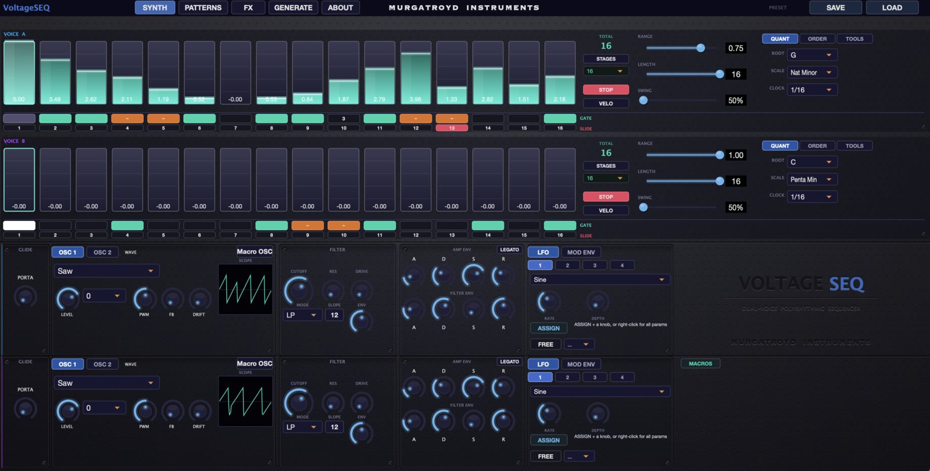Click the Voice A amp env Sustain knob
The width and height of the screenshot is (930, 471).
473,275
